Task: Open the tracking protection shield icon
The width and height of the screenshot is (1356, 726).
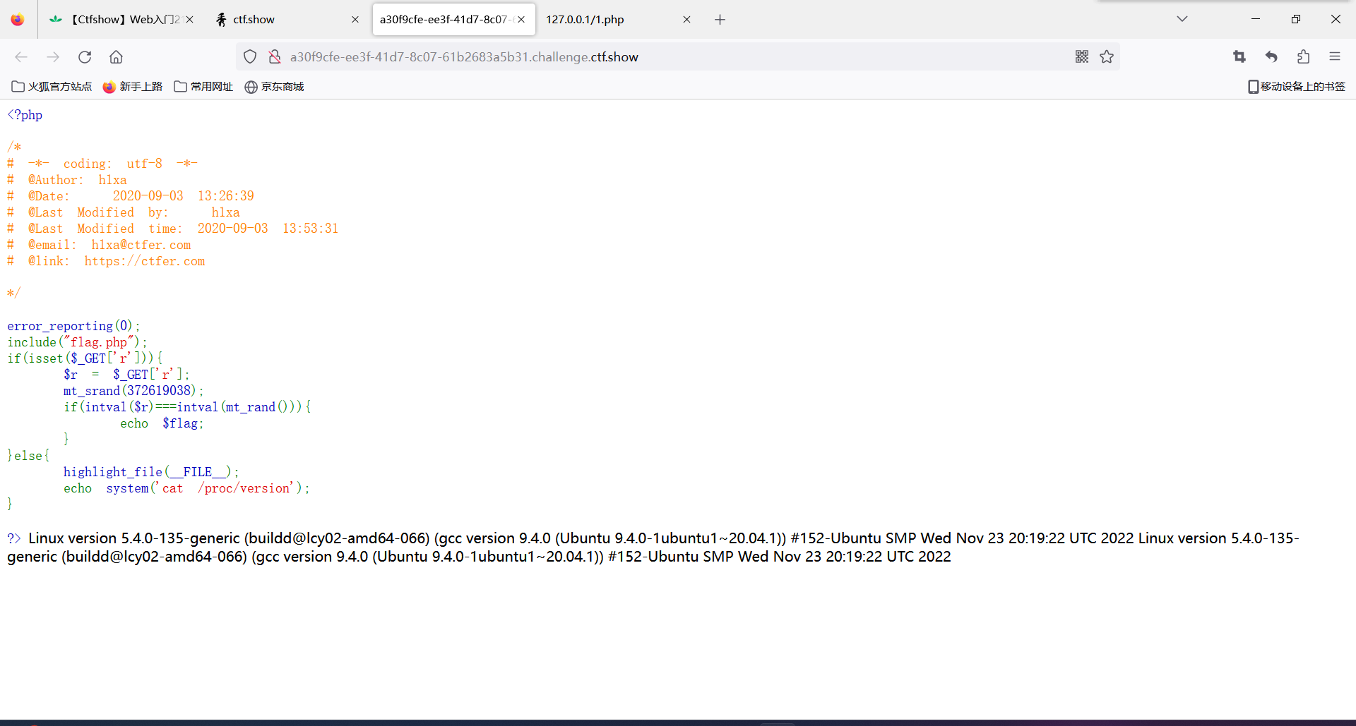Action: (250, 57)
